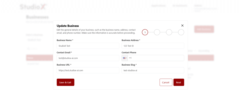241x110 pixels.
Task: Open the US flag country code dropdown
Action: pyautogui.click(x=125, y=58)
